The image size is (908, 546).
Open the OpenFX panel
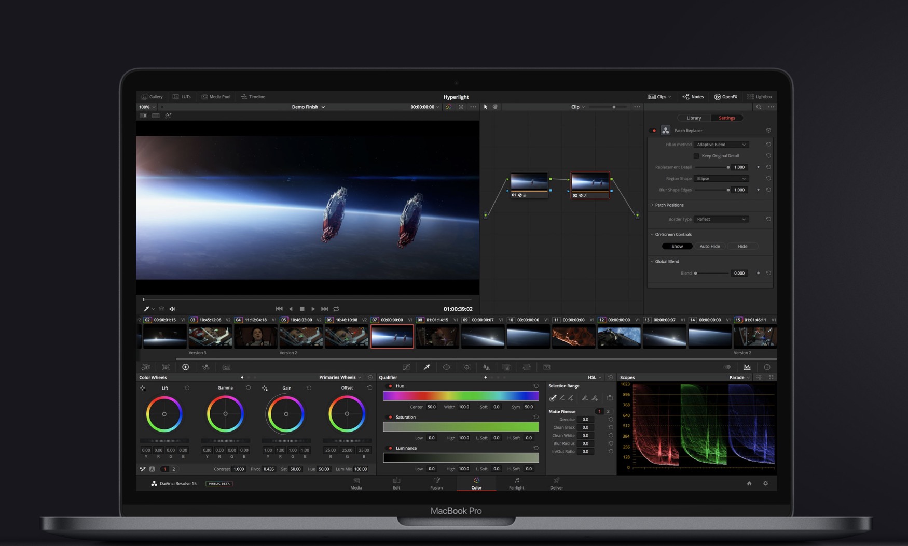click(725, 97)
